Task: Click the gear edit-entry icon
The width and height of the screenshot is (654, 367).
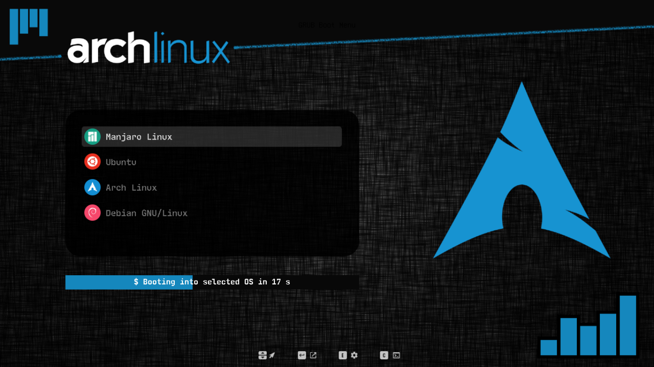Action: (354, 355)
